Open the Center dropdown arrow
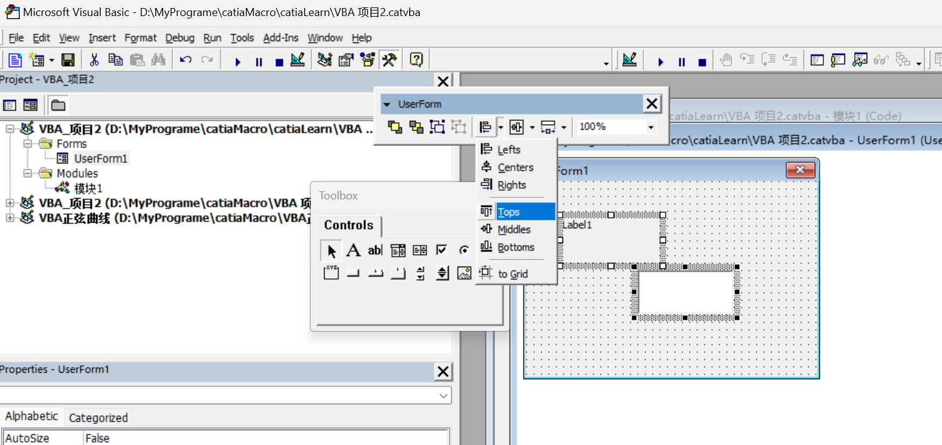The width and height of the screenshot is (942, 445). (532, 127)
